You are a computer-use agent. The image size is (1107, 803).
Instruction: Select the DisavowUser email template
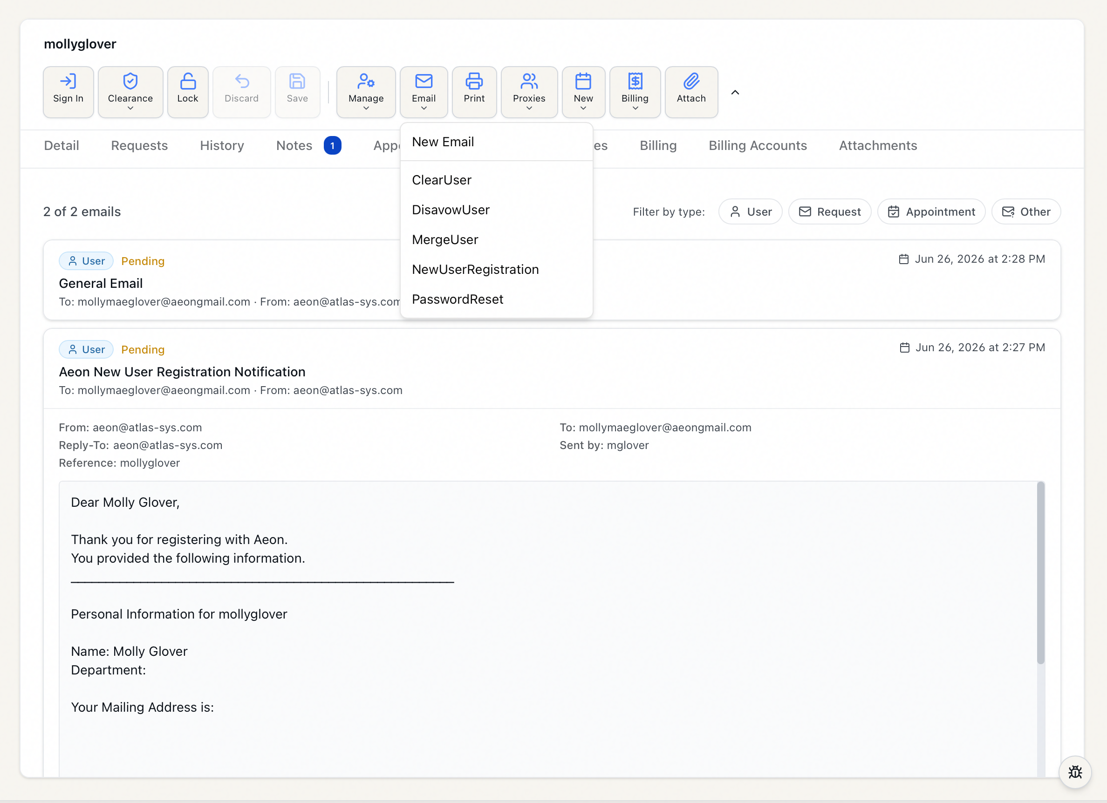click(496, 210)
